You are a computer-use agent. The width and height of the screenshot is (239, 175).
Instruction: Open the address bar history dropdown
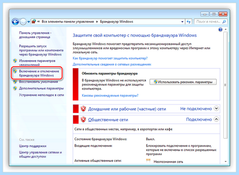182,22
